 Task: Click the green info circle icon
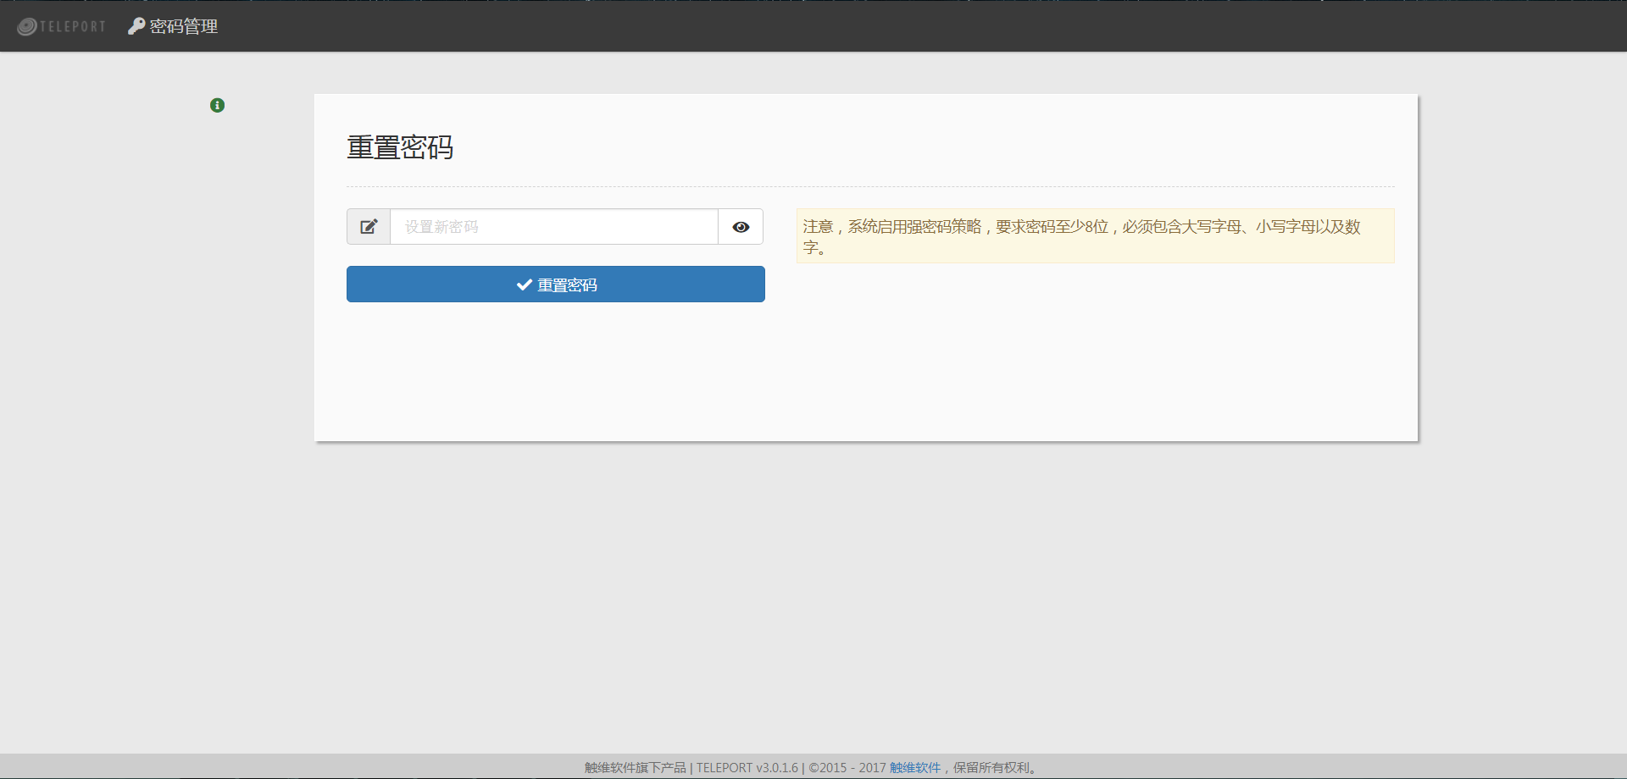point(217,105)
